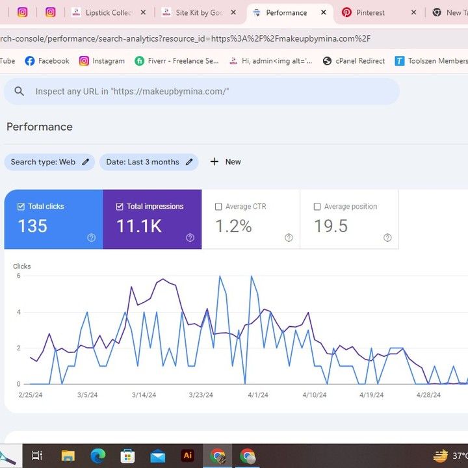Image resolution: width=468 pixels, height=468 pixels.
Task: Open the Search type: Web filter chip
Action: coord(43,162)
